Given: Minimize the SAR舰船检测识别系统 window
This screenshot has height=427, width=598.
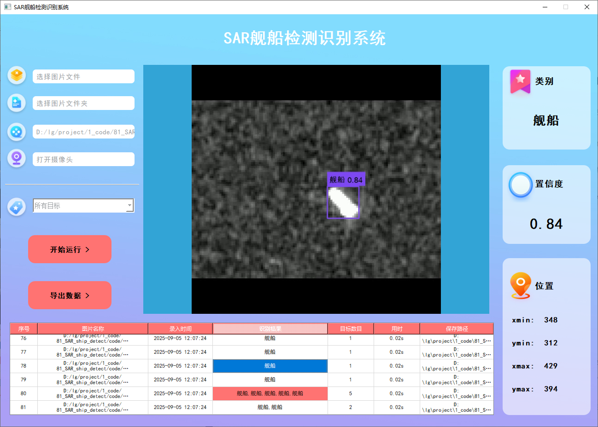Looking at the screenshot, I should click(x=545, y=7).
